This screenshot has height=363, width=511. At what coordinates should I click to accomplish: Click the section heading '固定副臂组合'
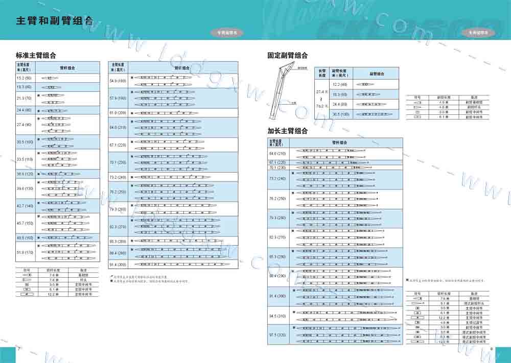point(287,55)
